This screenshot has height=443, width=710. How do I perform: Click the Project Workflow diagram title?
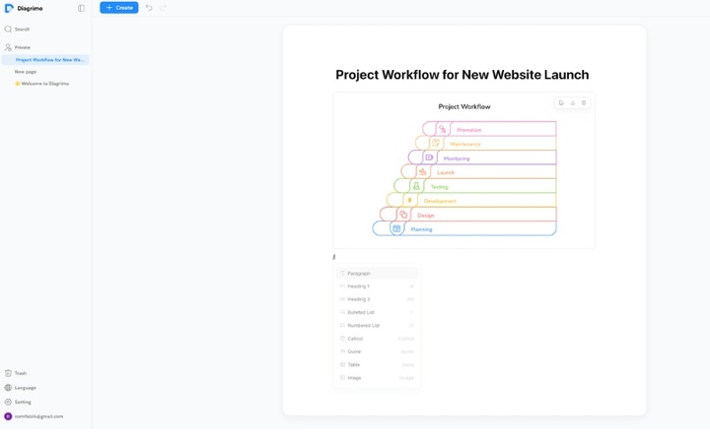464,106
